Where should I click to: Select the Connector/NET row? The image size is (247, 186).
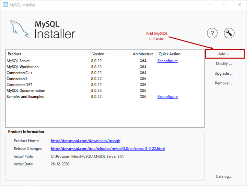pyautogui.click(x=105, y=85)
